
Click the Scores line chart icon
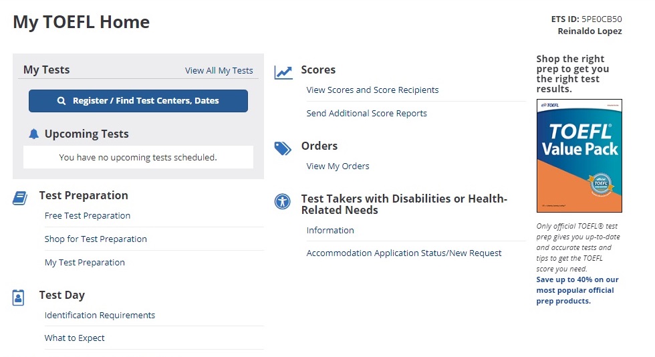[283, 72]
